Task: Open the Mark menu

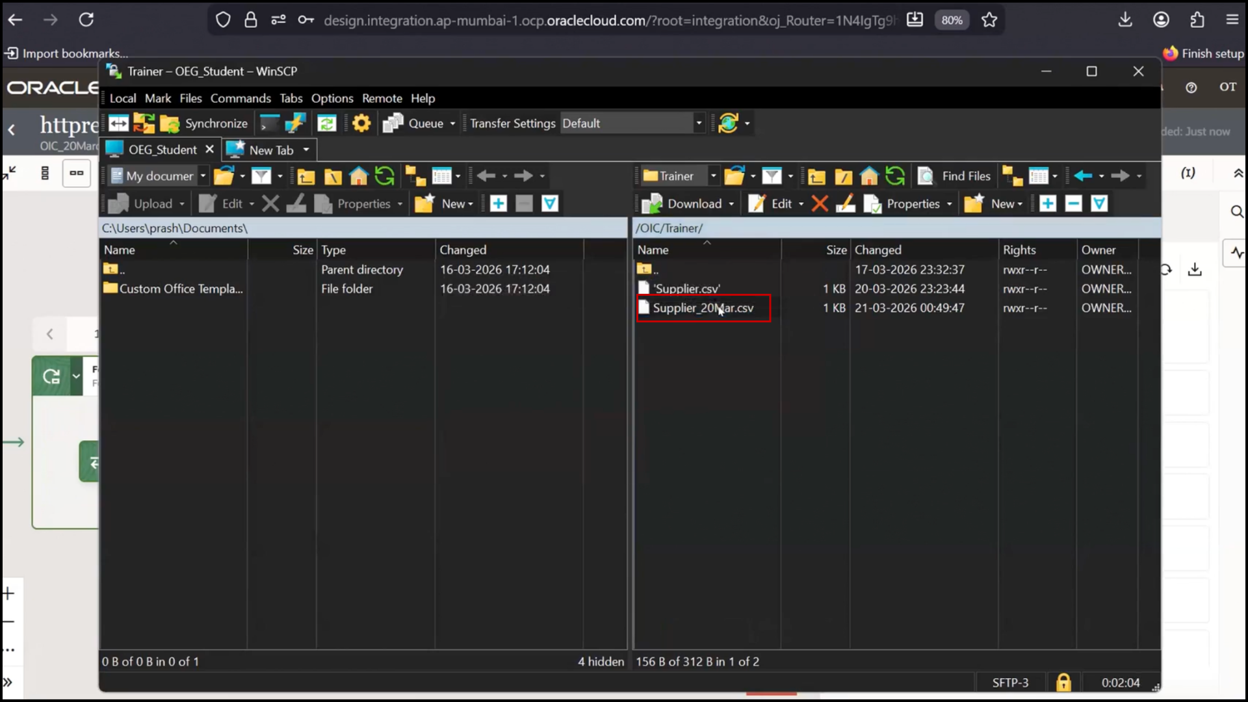Action: (x=158, y=98)
